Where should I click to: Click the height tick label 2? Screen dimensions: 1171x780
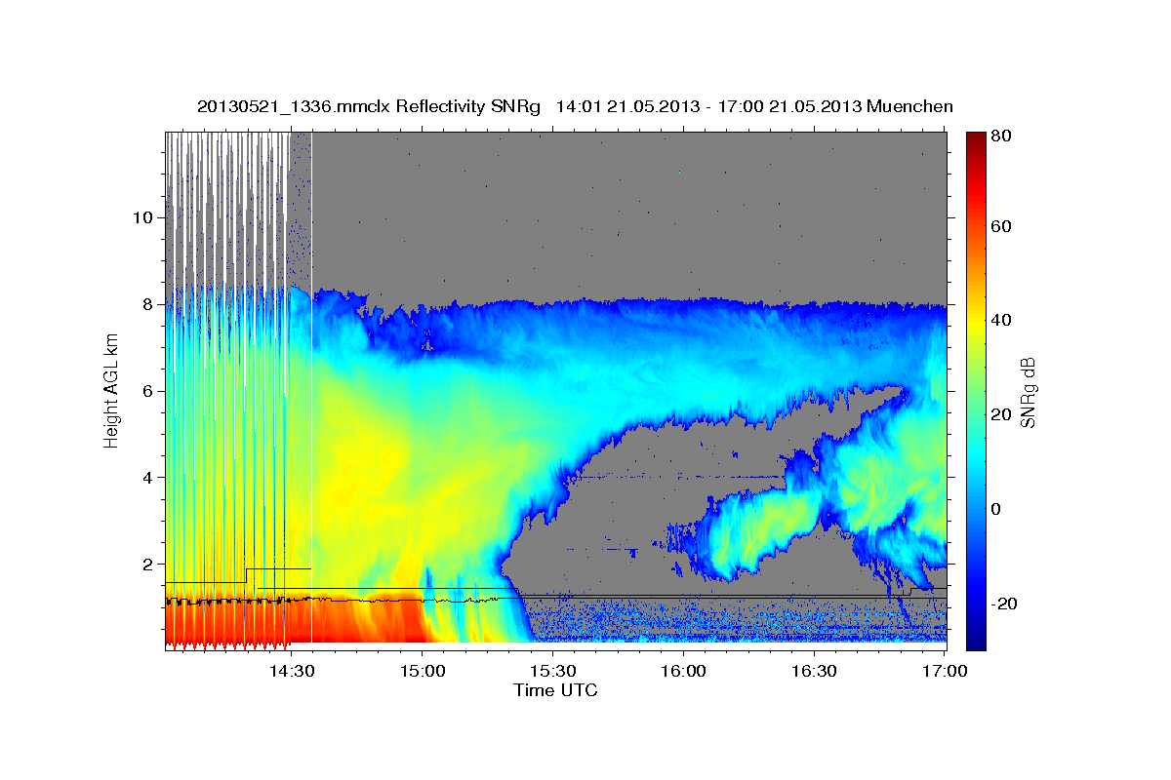[x=146, y=565]
